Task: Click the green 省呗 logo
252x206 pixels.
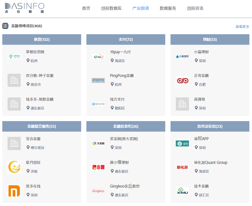Action: pos(182,143)
